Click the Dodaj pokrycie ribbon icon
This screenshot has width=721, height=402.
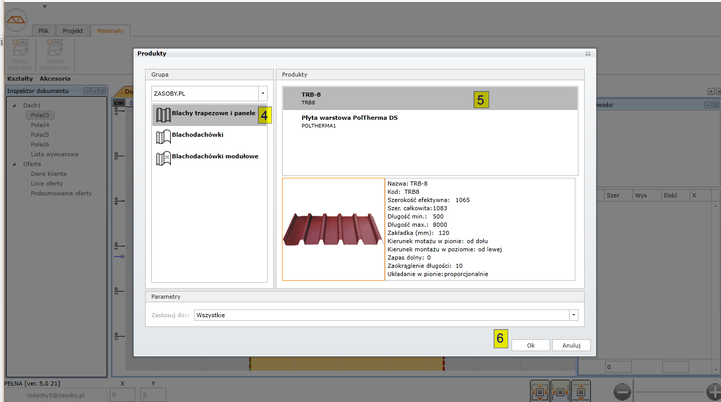21,48
